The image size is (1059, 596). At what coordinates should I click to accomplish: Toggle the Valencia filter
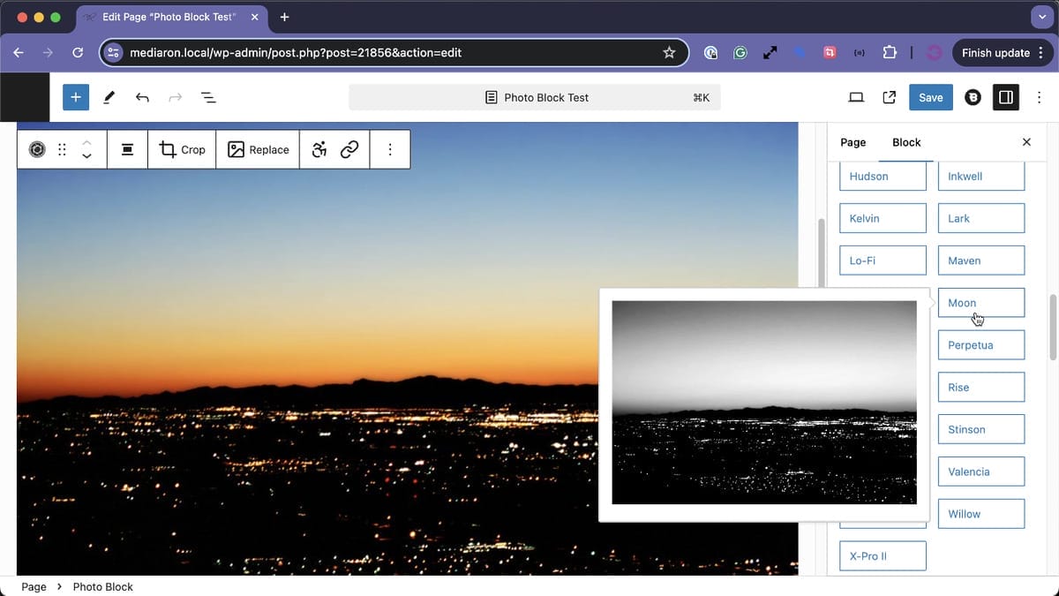(980, 472)
